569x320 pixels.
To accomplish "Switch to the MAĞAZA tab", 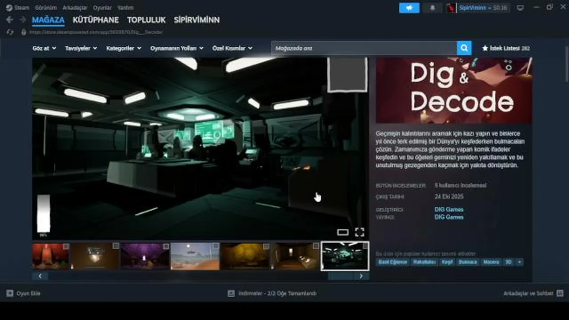I will click(x=48, y=20).
